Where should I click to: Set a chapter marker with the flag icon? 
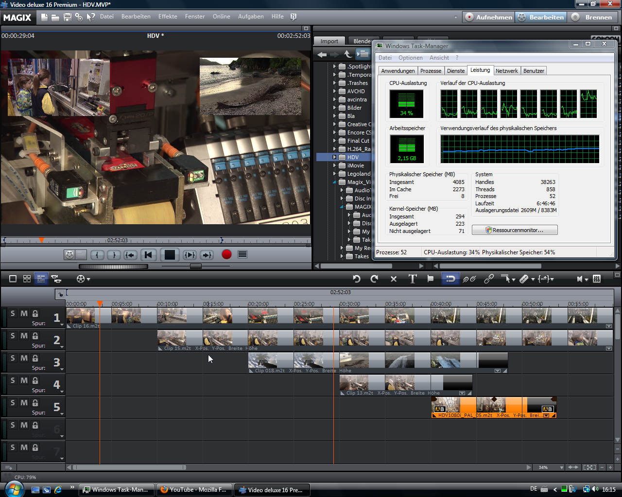click(431, 279)
